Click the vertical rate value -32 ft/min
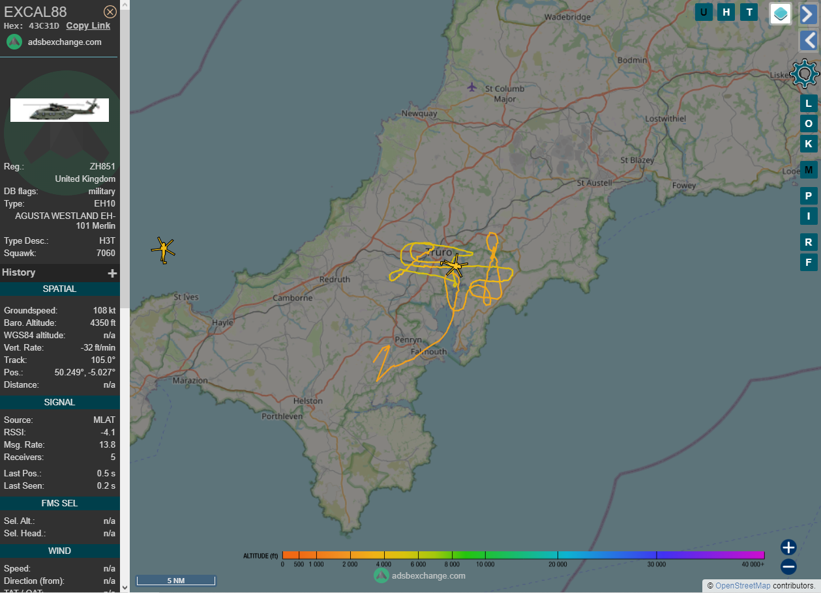 (98, 347)
